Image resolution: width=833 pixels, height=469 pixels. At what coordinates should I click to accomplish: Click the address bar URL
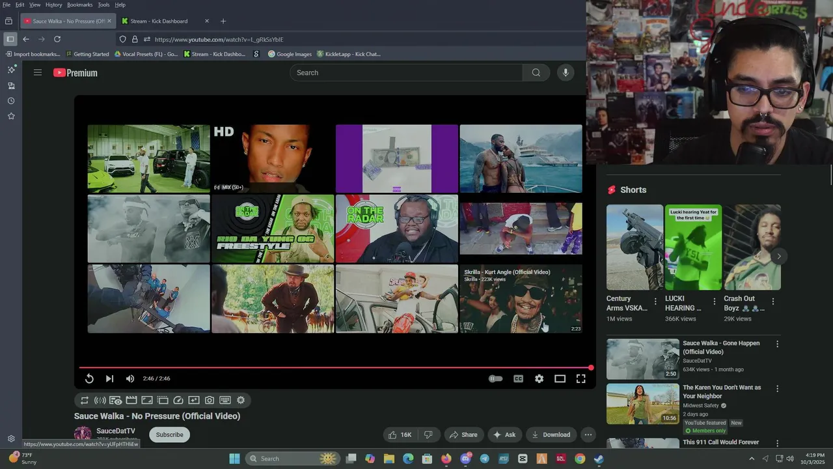tap(219, 39)
